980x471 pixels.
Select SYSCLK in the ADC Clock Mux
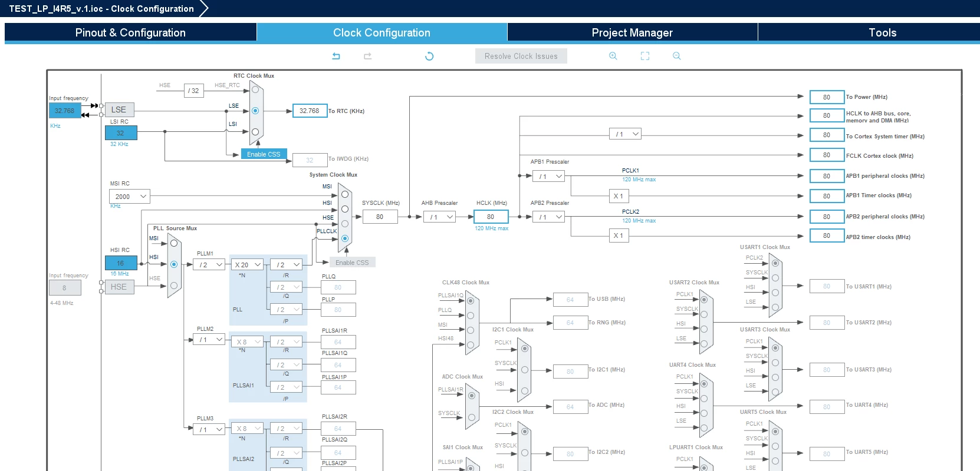click(x=472, y=417)
